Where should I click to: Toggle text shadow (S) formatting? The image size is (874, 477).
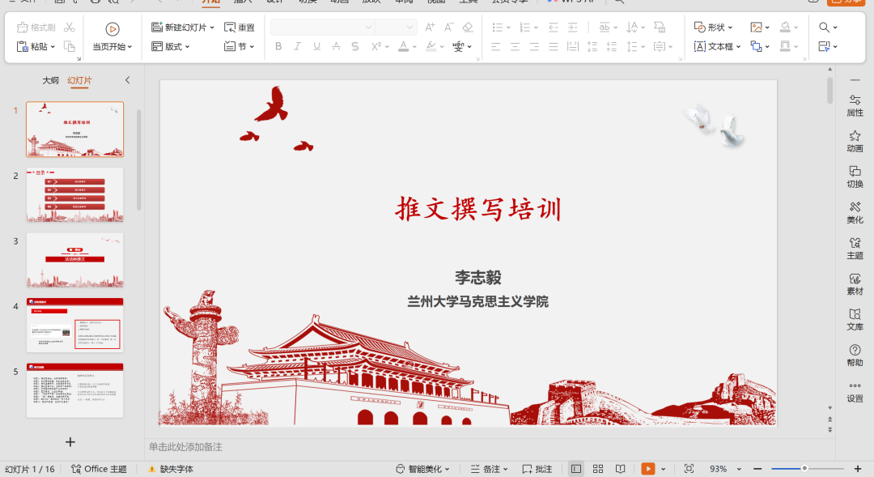tap(355, 46)
